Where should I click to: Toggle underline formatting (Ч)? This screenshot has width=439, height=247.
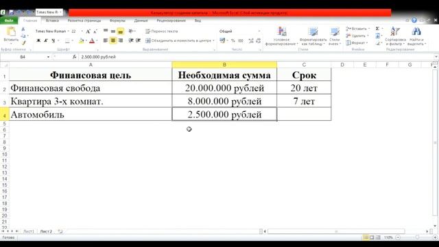(x=54, y=40)
